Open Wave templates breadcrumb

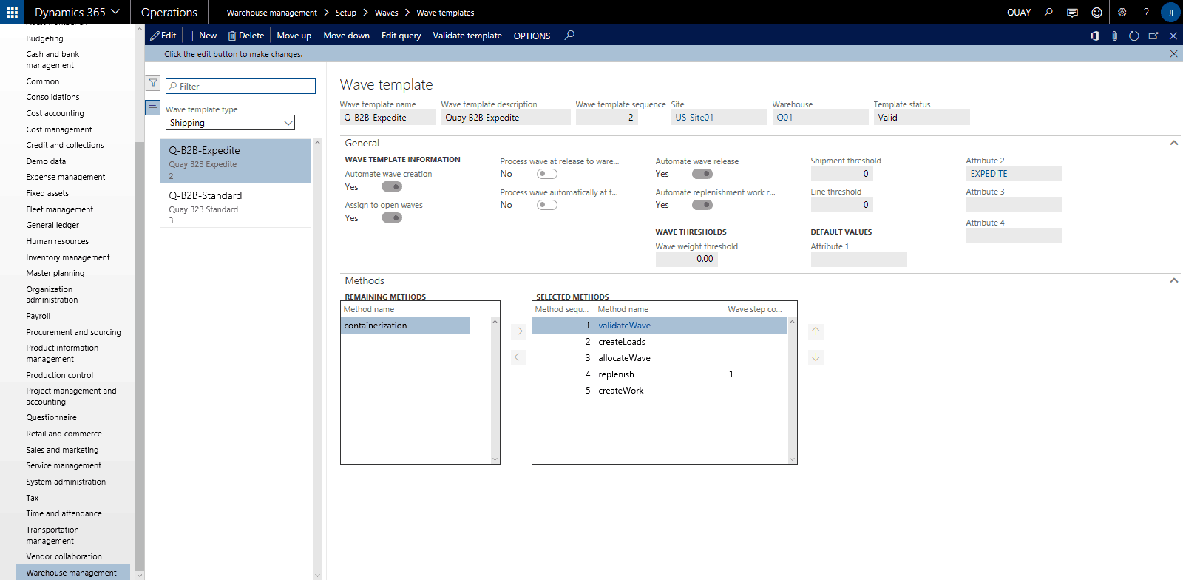pos(445,13)
